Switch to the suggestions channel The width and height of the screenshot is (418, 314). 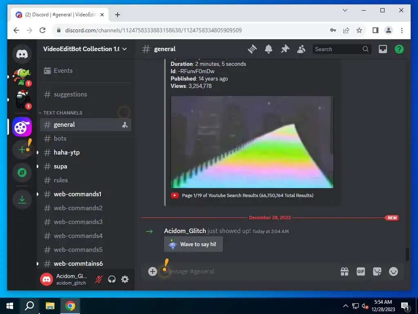85,94
